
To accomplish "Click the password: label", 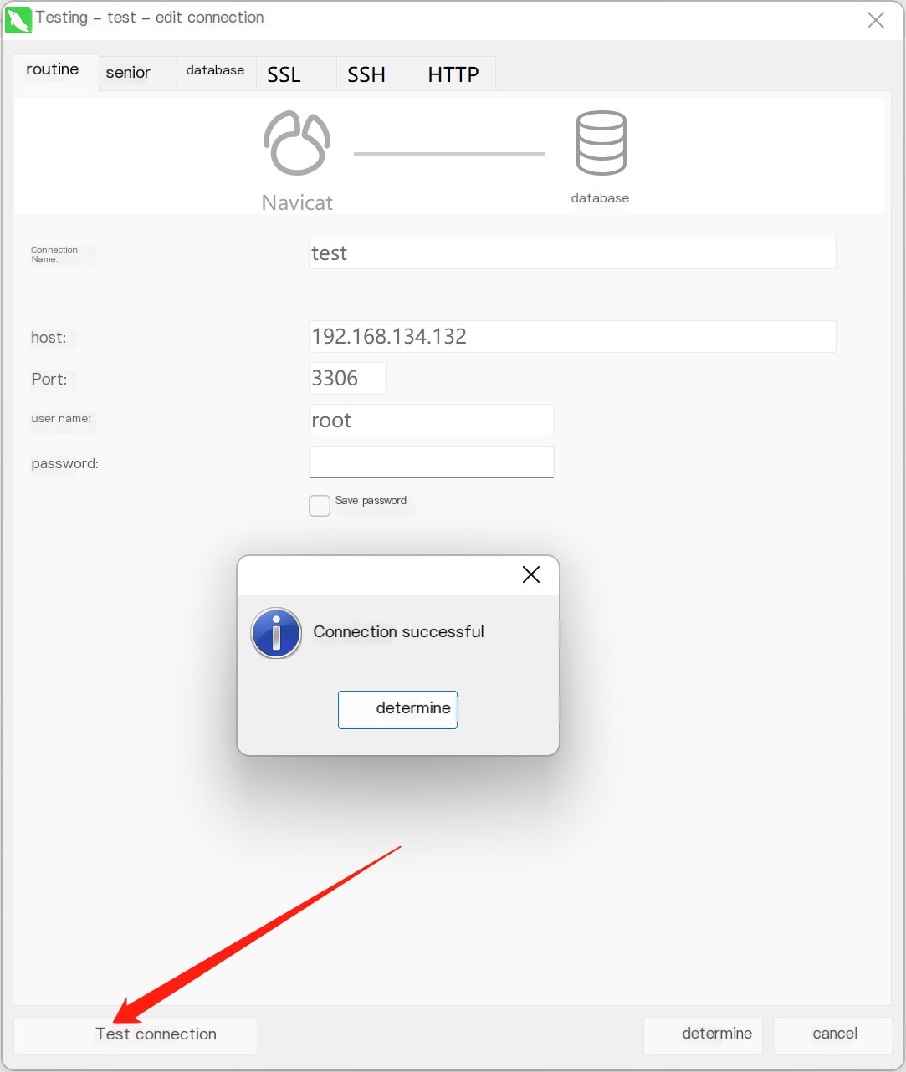I will [x=64, y=463].
